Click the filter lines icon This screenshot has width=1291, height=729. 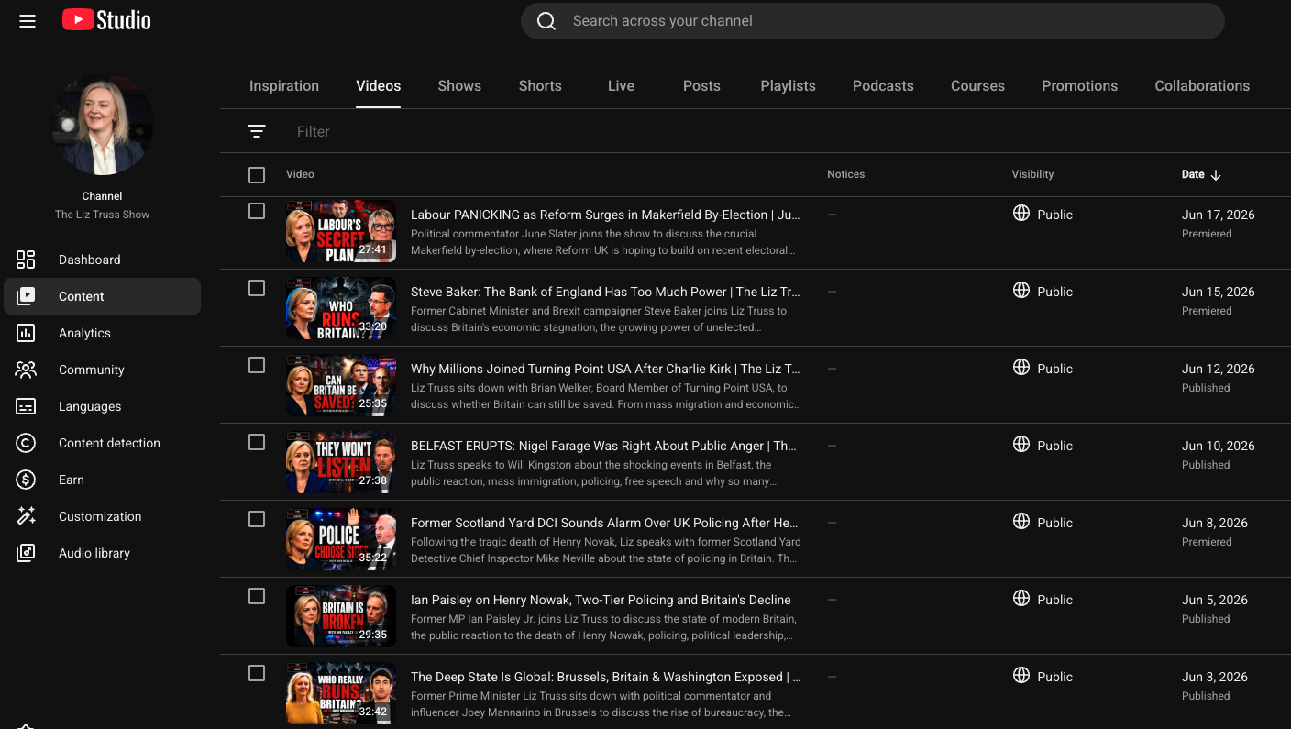tap(257, 131)
